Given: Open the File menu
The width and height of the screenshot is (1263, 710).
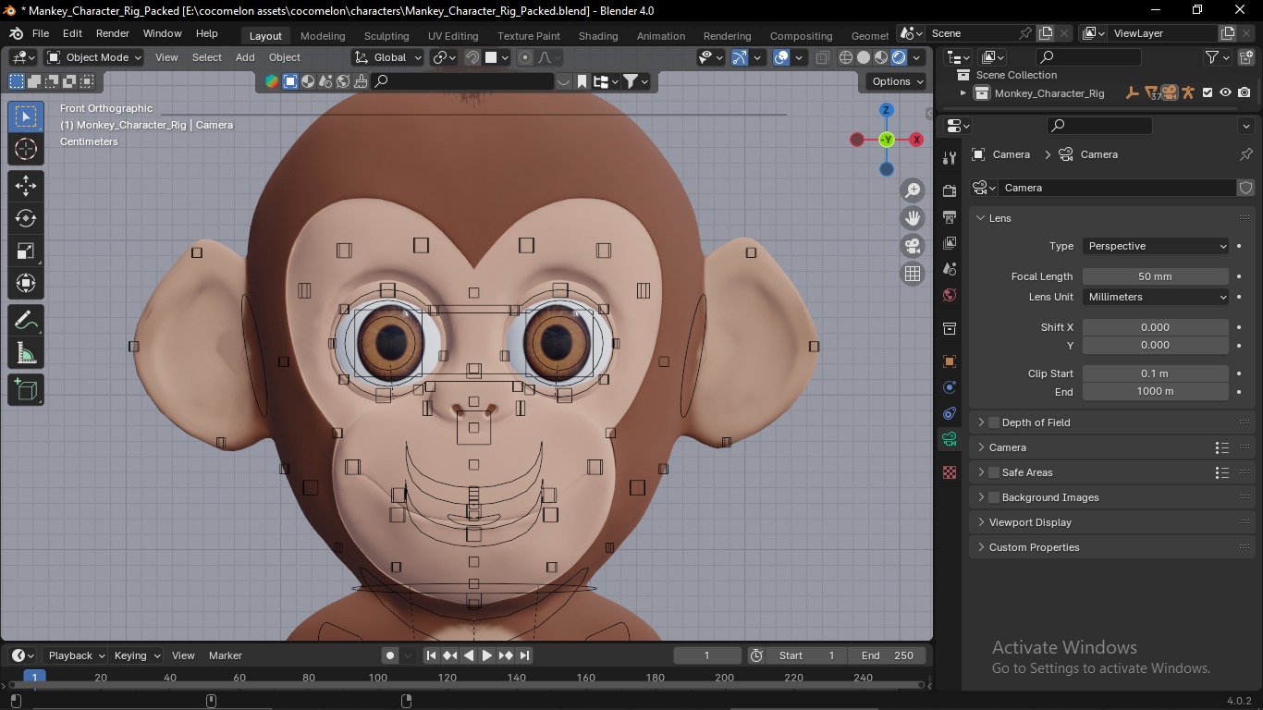Looking at the screenshot, I should click(x=41, y=33).
